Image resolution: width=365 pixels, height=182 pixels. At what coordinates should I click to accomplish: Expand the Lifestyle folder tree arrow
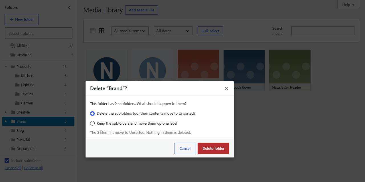click(x=6, y=112)
